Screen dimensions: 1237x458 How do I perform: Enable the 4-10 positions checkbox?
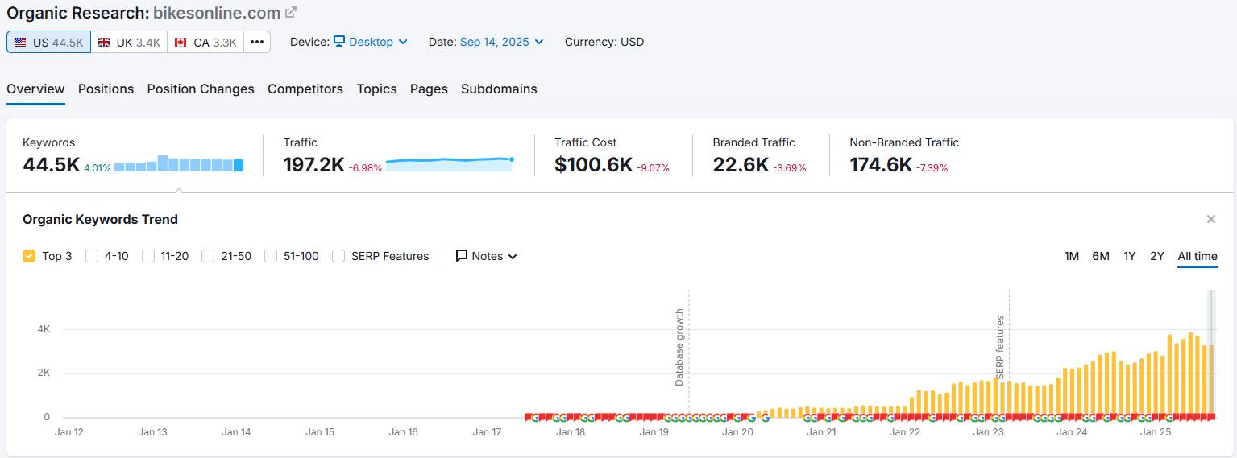click(92, 256)
